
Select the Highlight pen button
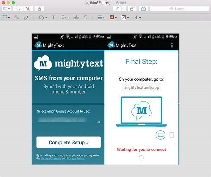point(117,9)
